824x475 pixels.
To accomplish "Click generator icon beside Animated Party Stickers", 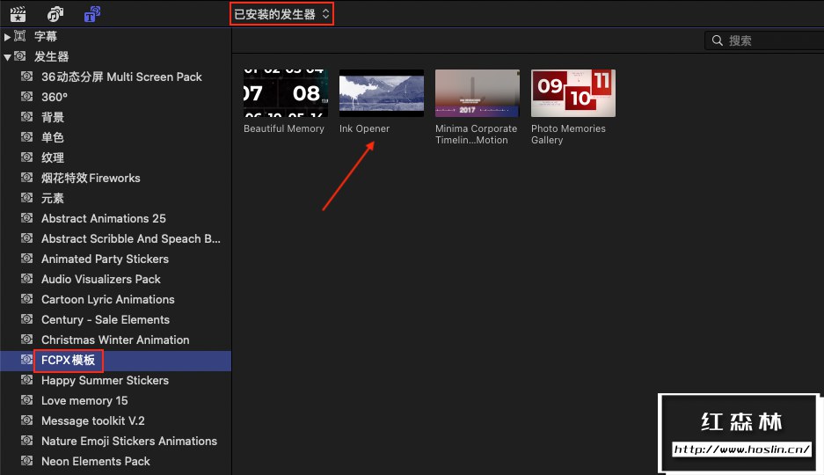I will click(26, 258).
